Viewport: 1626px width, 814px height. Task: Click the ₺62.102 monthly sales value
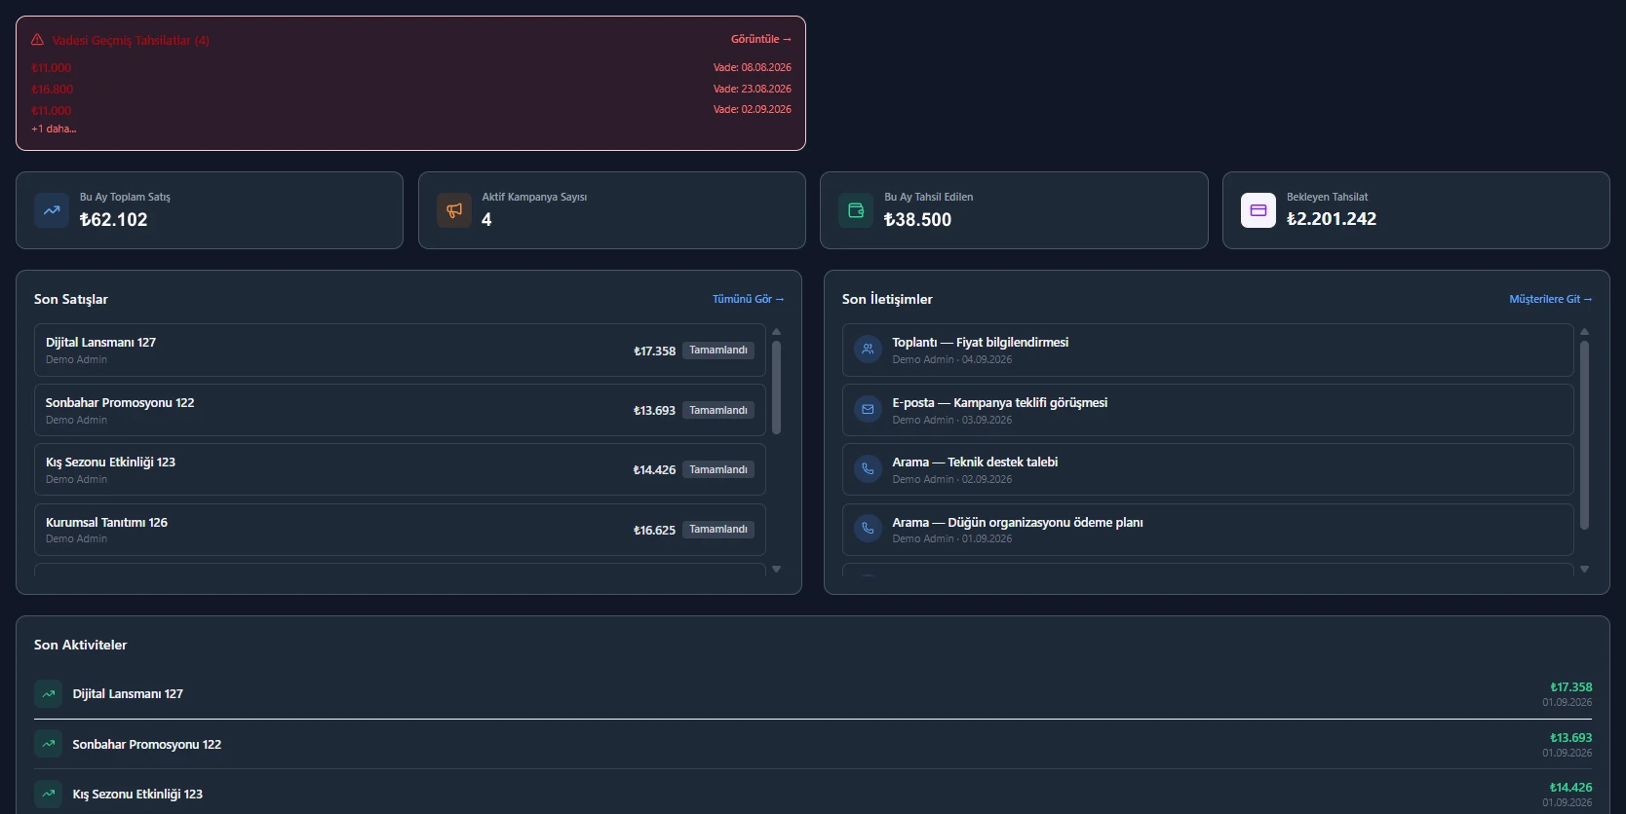(x=113, y=220)
